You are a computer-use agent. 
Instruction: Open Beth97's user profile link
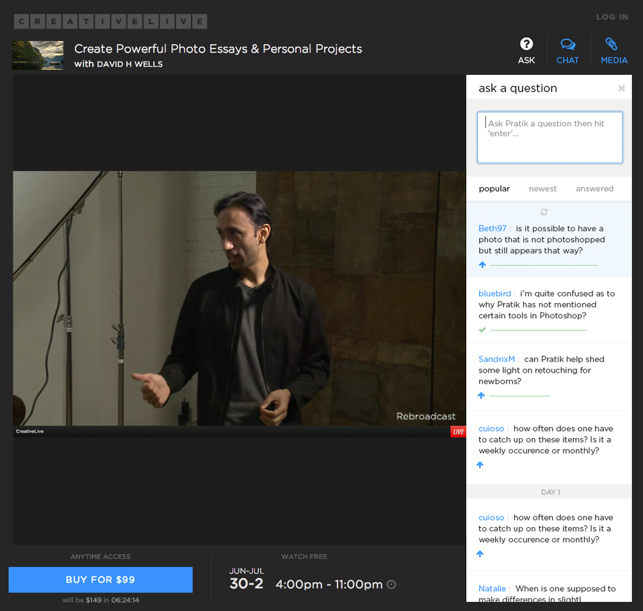coord(492,229)
